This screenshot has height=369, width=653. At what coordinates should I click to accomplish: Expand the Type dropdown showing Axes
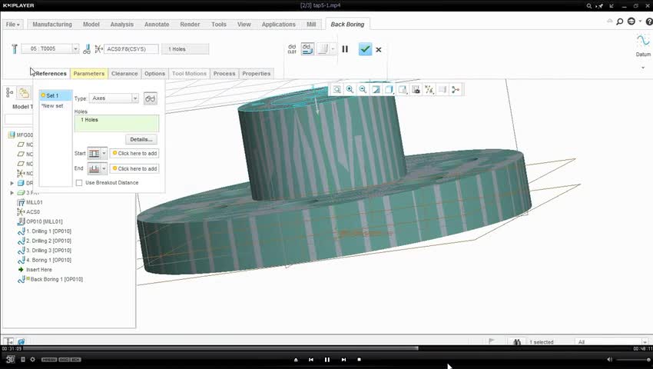pos(135,98)
